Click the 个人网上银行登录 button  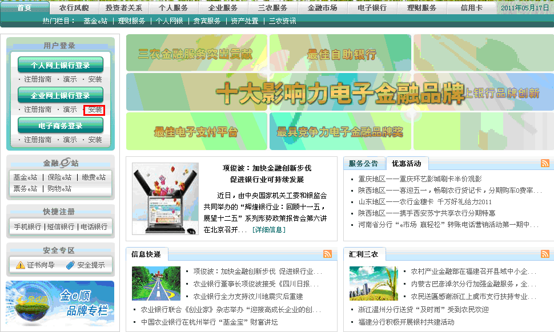pyautogui.click(x=61, y=64)
